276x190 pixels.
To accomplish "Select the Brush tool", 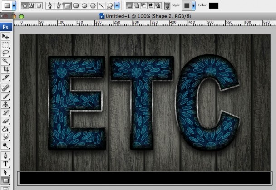I will coord(5,96).
